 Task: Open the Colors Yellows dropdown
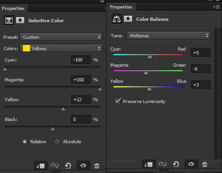click(x=61, y=48)
